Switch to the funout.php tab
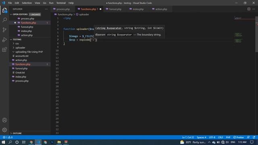The width and height of the screenshot is (258, 145). click(115, 9)
